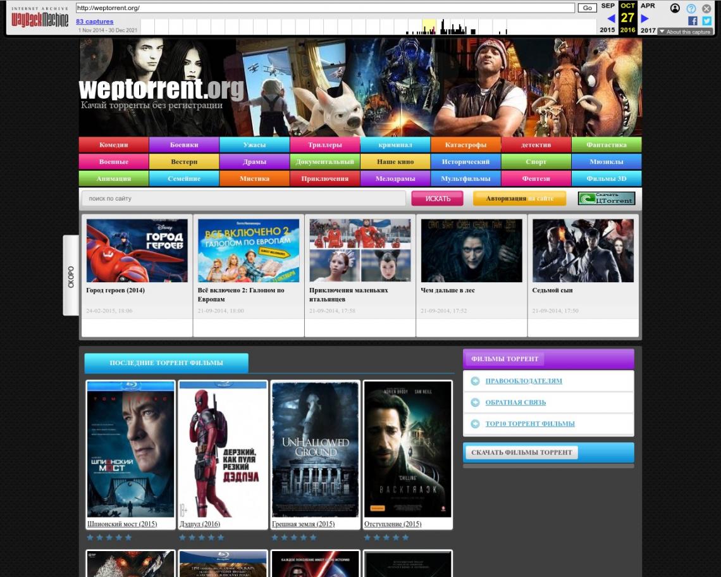Open Приключения маленьких итальянцев title
The width and height of the screenshot is (721, 577).
tap(348, 294)
